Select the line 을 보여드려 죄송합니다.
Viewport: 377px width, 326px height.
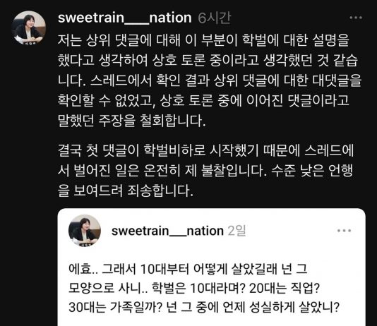tap(126, 191)
